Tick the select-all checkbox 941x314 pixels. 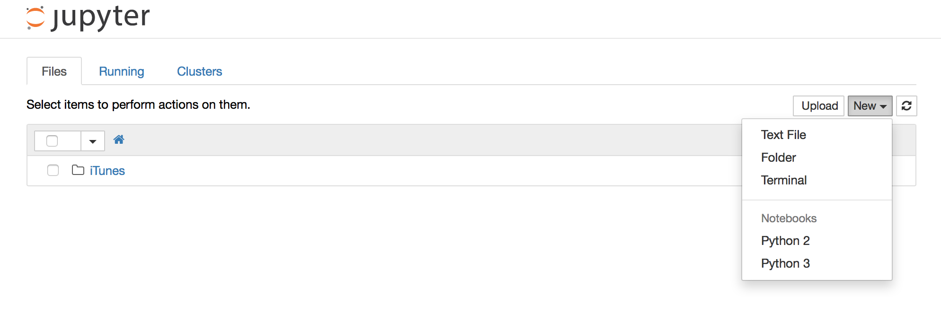52,141
